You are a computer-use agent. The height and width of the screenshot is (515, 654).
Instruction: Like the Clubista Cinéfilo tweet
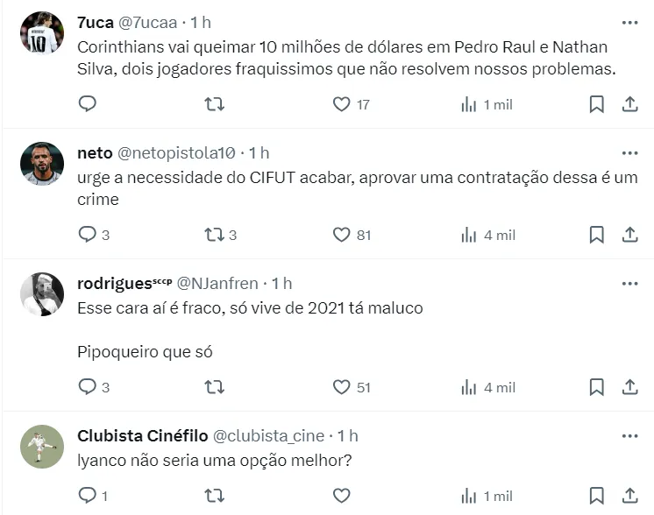coord(342,496)
